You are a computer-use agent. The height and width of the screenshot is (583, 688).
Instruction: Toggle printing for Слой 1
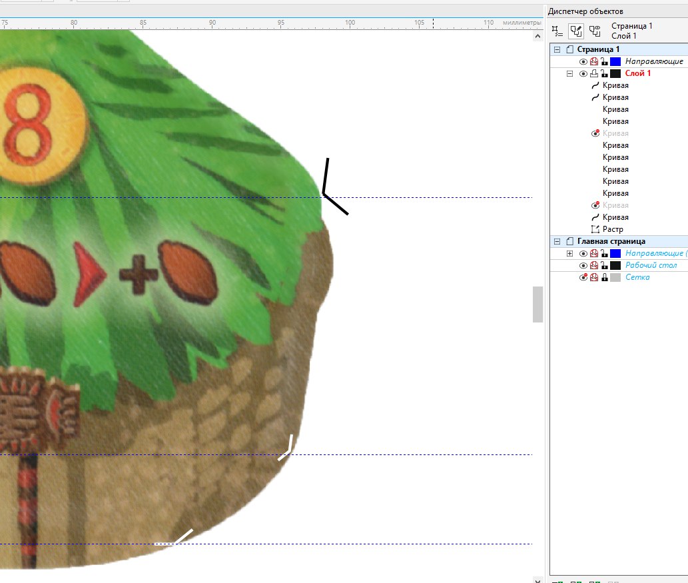point(594,73)
